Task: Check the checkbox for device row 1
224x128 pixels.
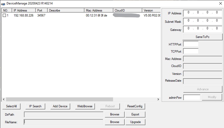Action: click(x=4, y=15)
